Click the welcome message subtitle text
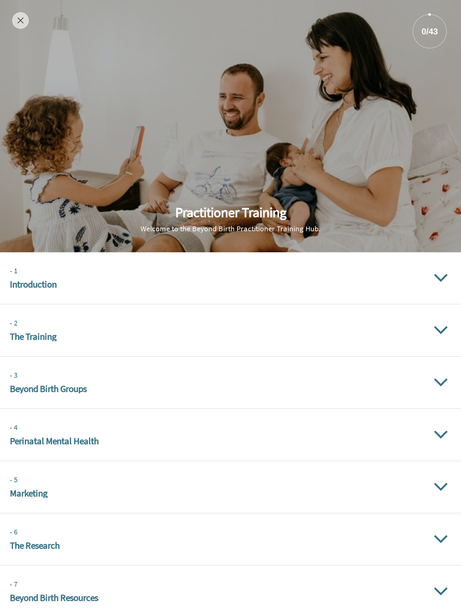Viewport: 461px width, 615px height. pos(230,229)
